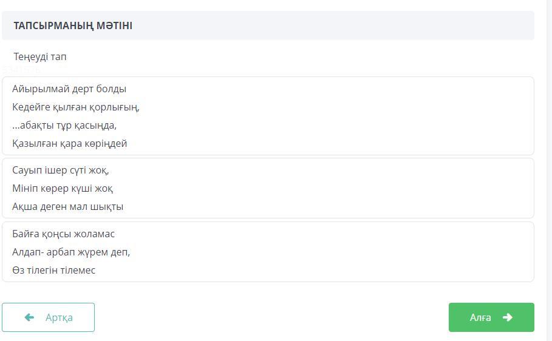The image size is (552, 341).
Task: Select the answer starting 'Сауып ішер сүті жоқ'
Action: point(61,170)
